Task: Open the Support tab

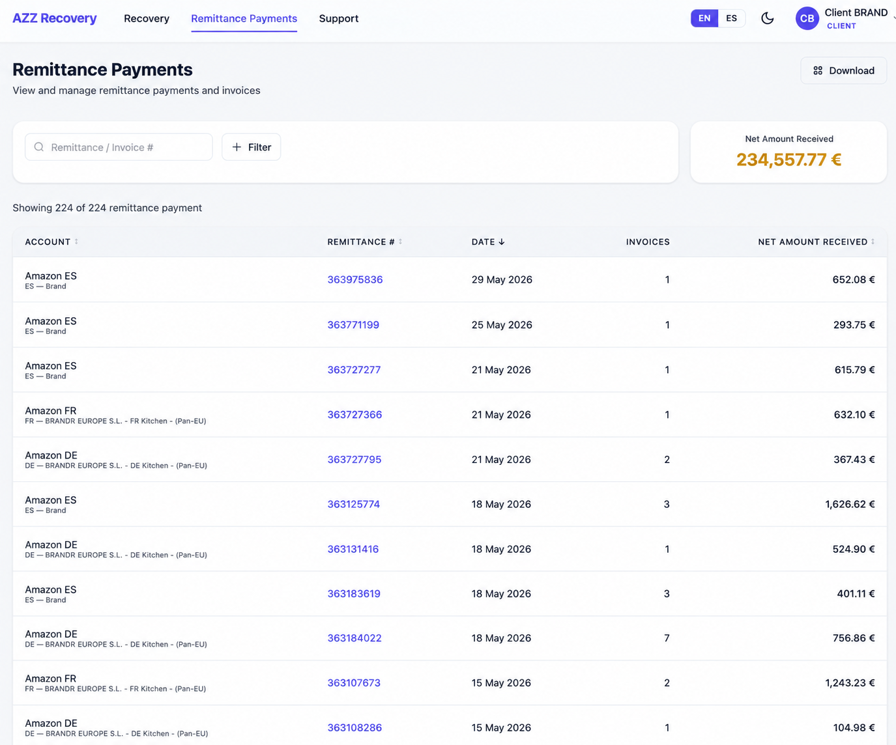Action: coord(339,18)
